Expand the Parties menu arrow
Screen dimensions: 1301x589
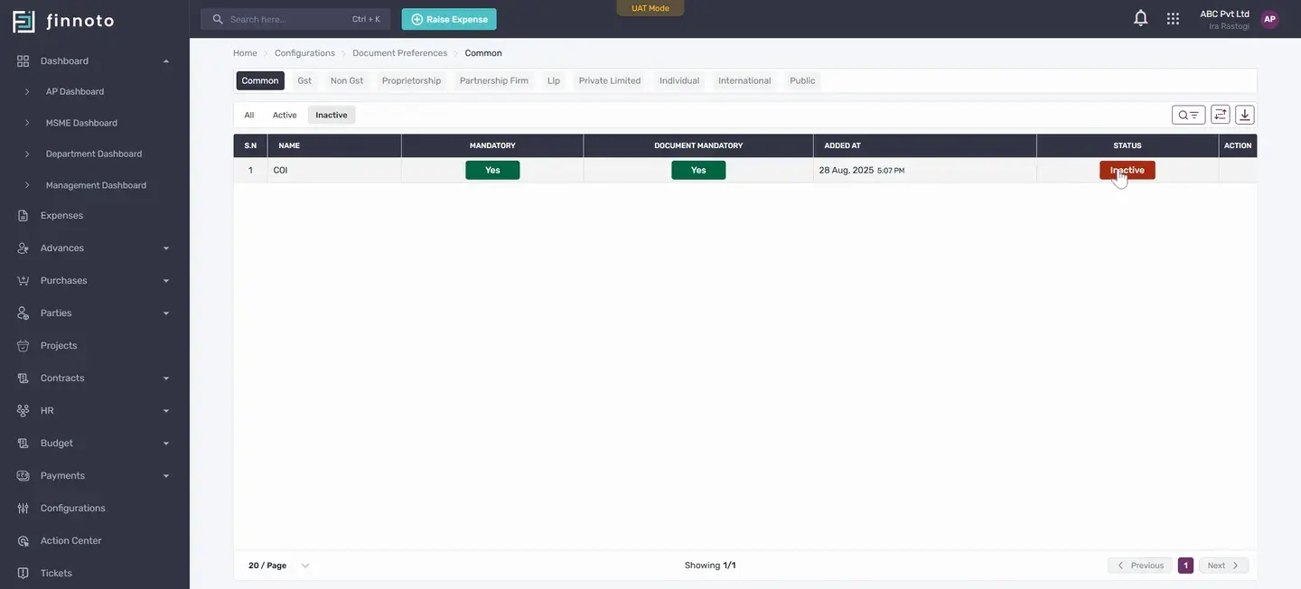[166, 313]
